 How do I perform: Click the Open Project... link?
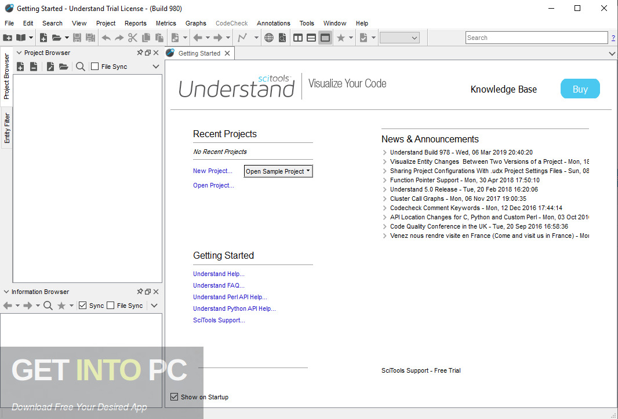pos(213,185)
